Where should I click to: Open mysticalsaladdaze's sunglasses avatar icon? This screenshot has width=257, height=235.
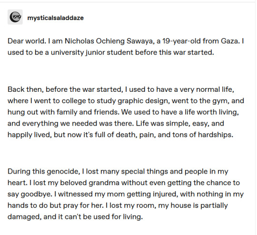pyautogui.click(x=15, y=17)
